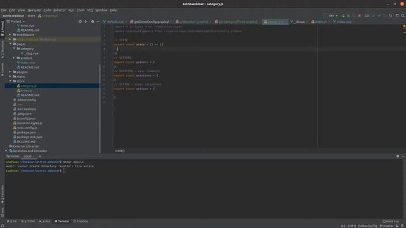Open Project panel settings gear
Screen dimensions: 406x228
[93, 22]
